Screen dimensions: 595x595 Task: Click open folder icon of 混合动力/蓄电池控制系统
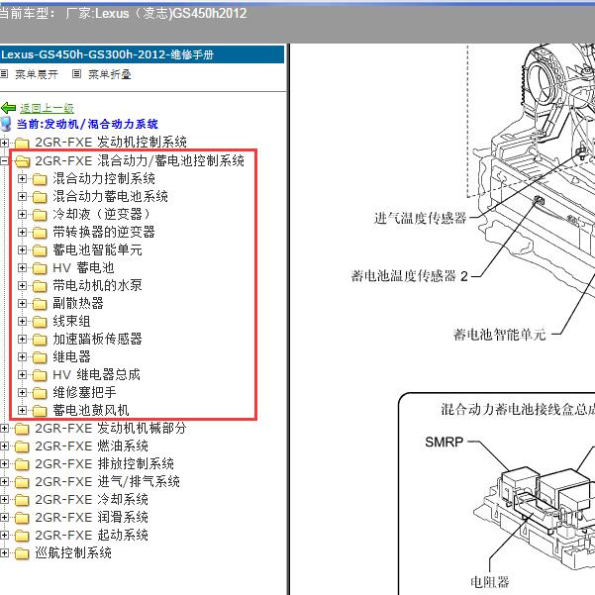click(23, 161)
